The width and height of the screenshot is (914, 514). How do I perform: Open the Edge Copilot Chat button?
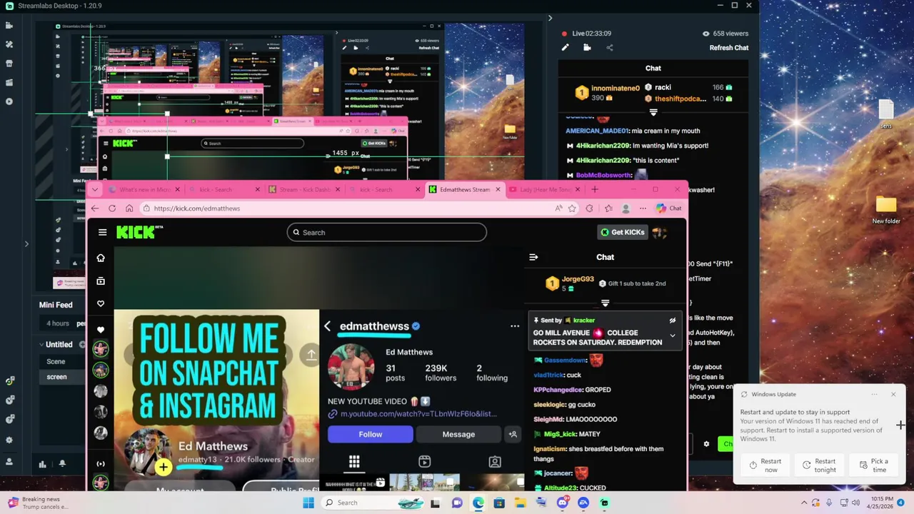coord(668,208)
